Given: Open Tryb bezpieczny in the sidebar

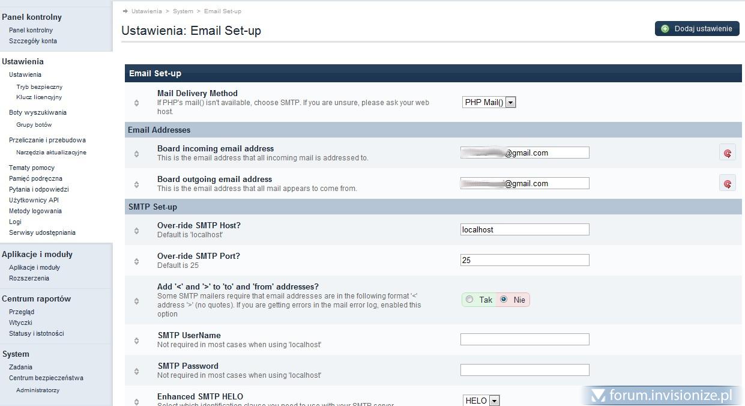Looking at the screenshot, I should (x=39, y=87).
